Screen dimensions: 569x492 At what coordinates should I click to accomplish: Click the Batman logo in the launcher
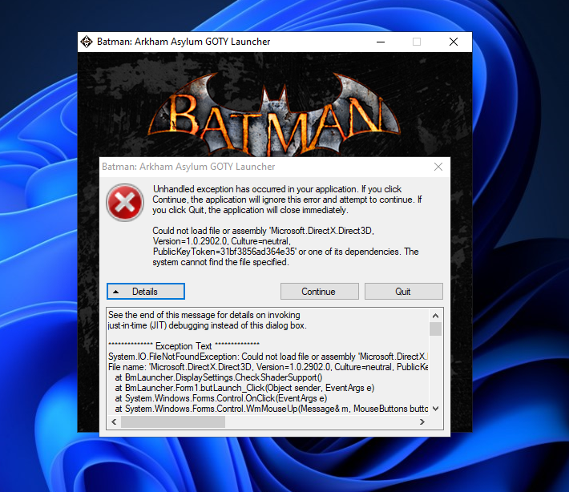tap(275, 116)
